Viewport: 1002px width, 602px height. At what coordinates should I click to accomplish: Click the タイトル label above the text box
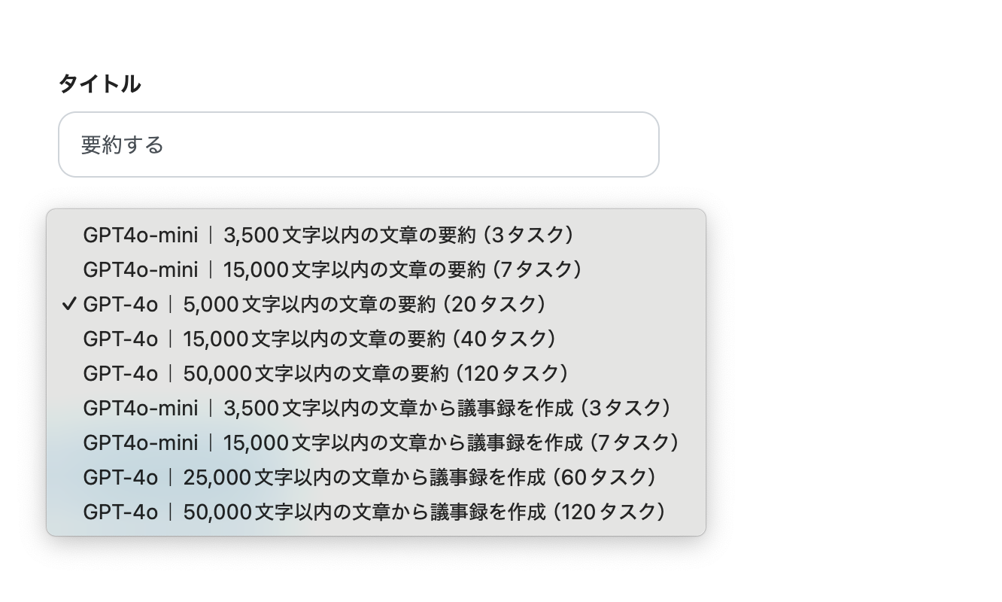click(x=100, y=83)
